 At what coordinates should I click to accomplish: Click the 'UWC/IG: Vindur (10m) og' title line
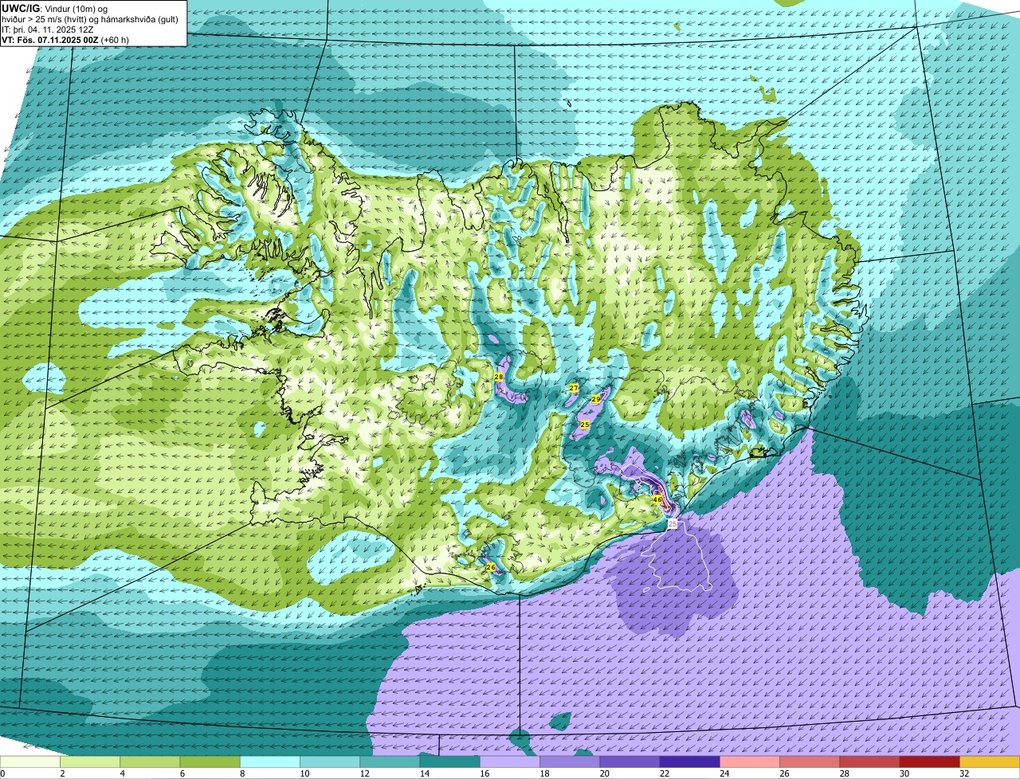tap(55, 8)
